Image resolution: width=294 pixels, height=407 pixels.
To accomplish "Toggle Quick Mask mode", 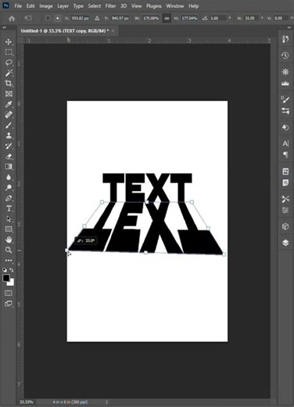I will click(x=9, y=294).
